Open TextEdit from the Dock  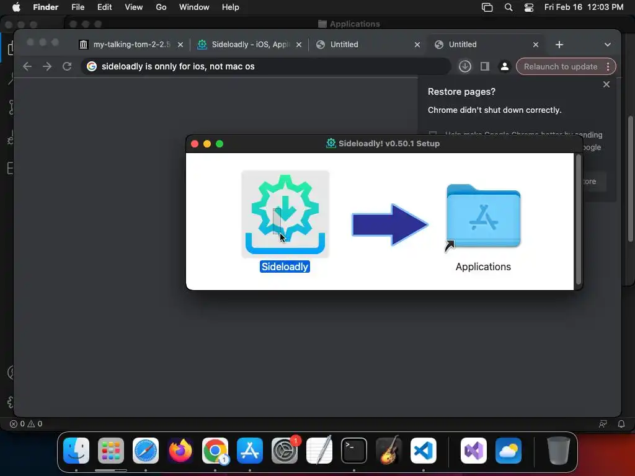(319, 451)
